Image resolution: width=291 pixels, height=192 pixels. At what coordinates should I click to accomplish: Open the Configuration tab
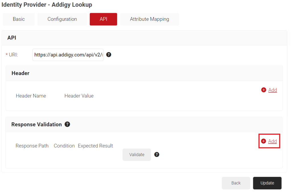tap(62, 19)
